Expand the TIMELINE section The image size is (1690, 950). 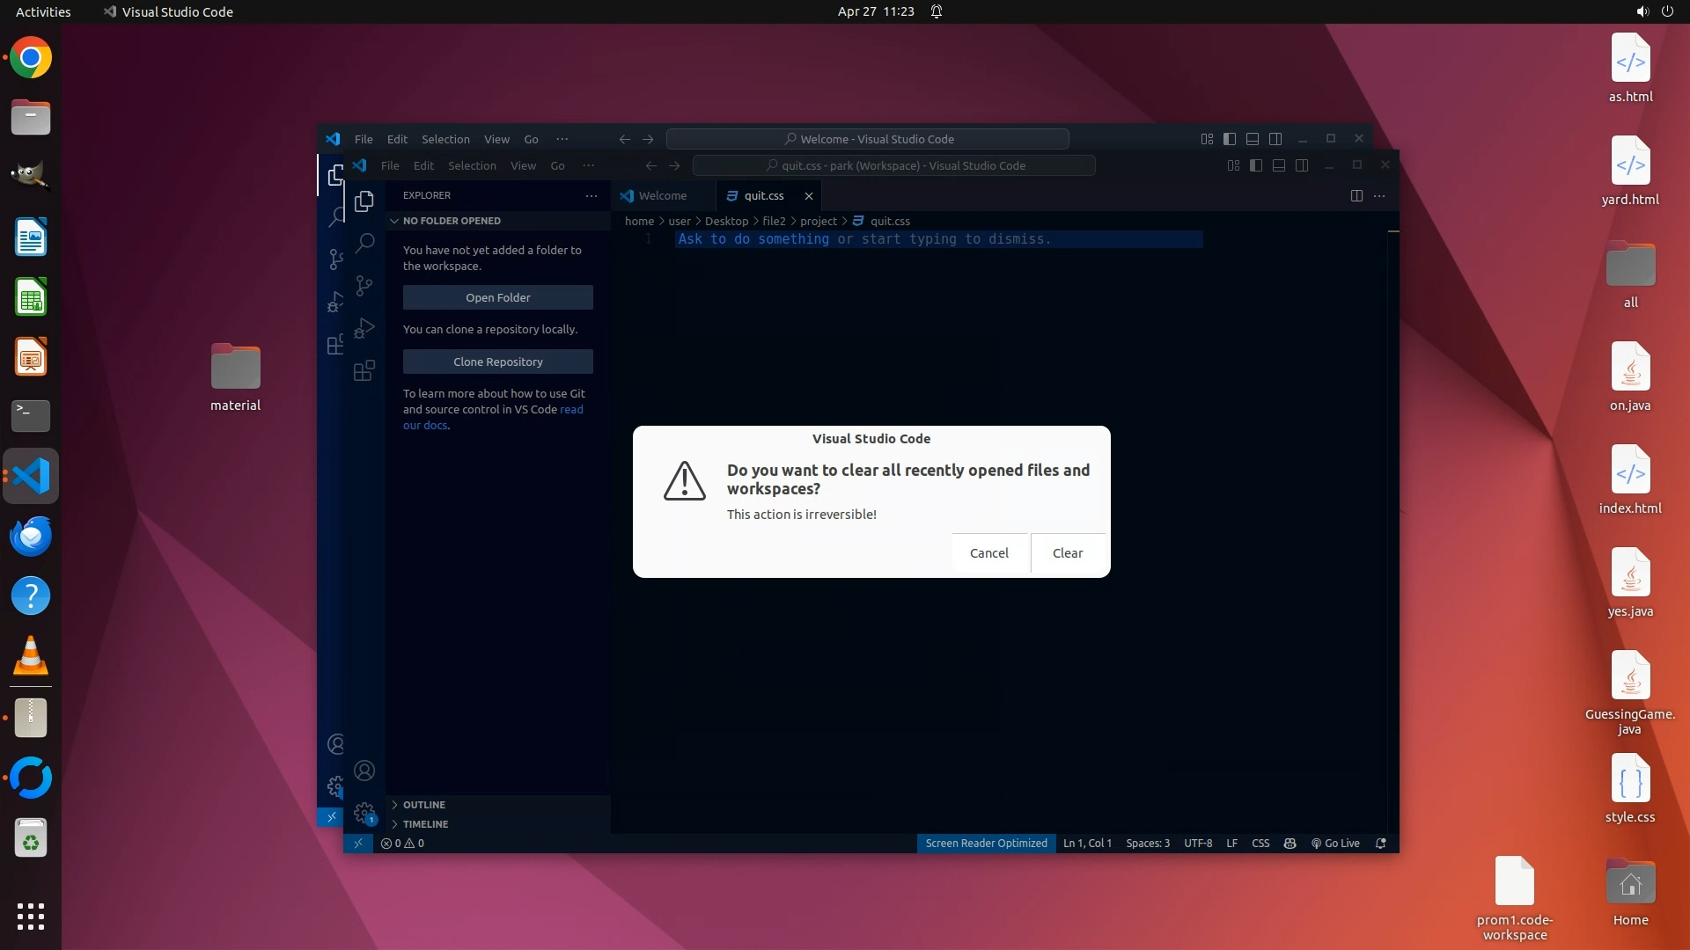425,824
